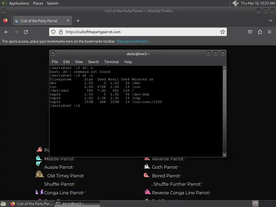Click the volume speaker icon in panel
The image size is (276, 207).
tap(235, 3)
